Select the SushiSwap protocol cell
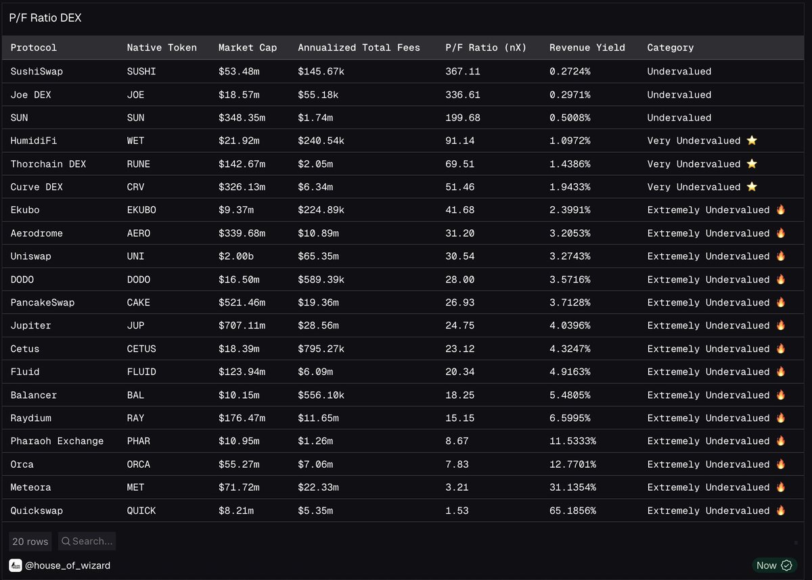This screenshot has width=812, height=580. 37,72
